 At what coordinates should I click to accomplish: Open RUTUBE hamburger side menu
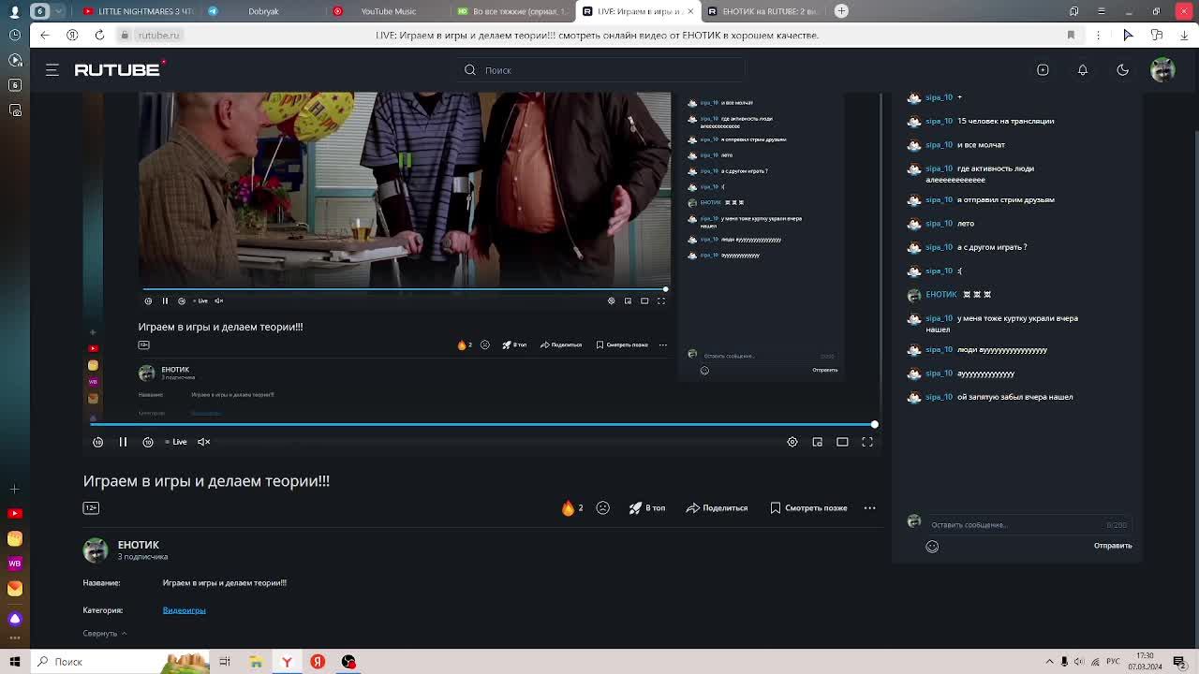(52, 70)
